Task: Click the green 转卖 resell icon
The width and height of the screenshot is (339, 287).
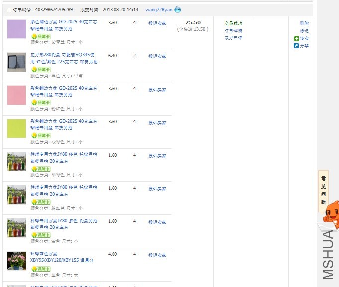Action: click(x=296, y=38)
